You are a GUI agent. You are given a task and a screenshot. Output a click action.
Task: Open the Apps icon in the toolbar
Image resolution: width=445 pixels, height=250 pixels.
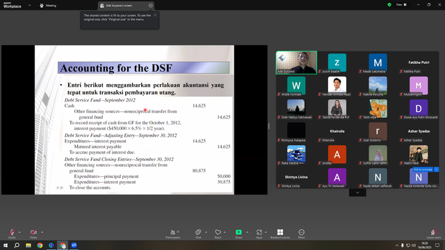tap(259, 232)
